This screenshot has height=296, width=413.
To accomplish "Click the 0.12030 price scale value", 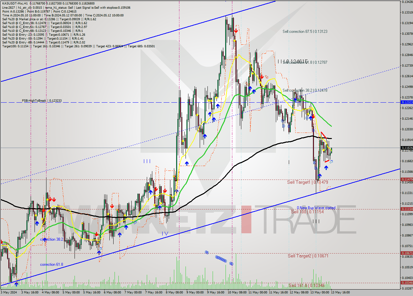I will point(407,129).
